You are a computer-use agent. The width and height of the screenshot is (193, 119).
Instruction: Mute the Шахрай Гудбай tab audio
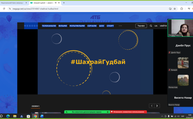(x=56, y=3)
